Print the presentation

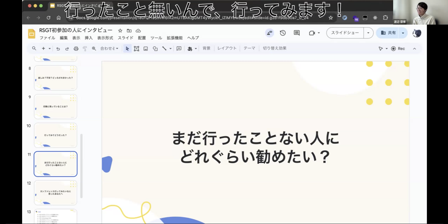click(76, 49)
